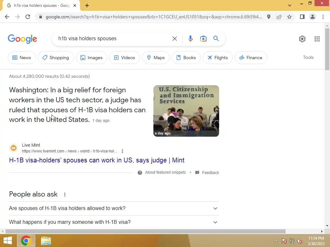Click Chrome icon in taskbar
Screen dimensions: 330x247
pos(26,241)
